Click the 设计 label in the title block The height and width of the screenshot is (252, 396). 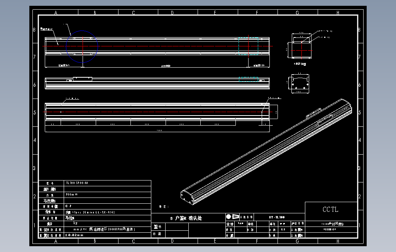tap(230, 224)
